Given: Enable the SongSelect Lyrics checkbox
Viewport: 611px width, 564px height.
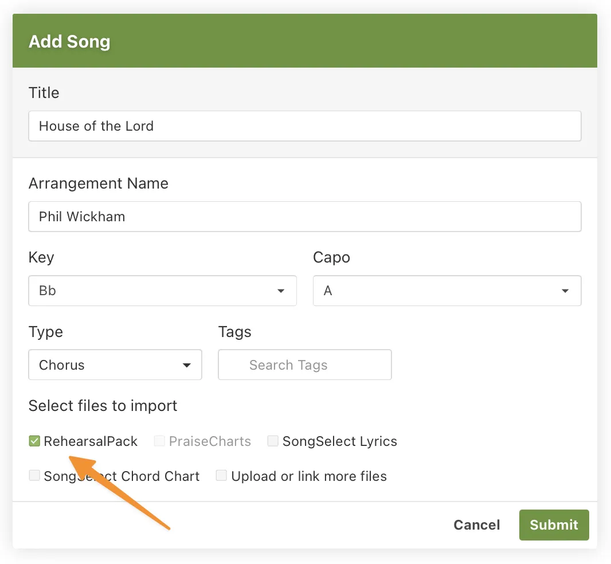Looking at the screenshot, I should pyautogui.click(x=273, y=441).
